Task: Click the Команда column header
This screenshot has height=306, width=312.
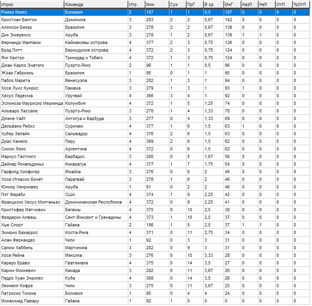Action: point(95,4)
